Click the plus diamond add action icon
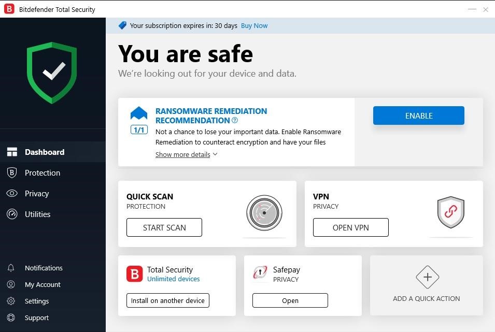The image size is (495, 332). click(x=428, y=277)
